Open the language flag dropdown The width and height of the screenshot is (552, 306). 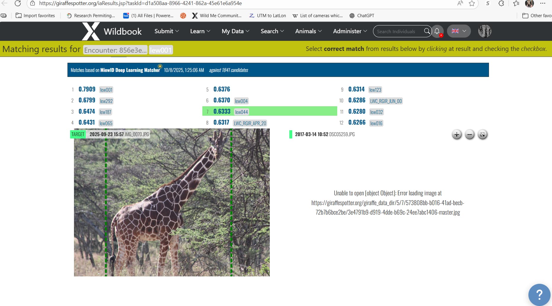point(459,31)
